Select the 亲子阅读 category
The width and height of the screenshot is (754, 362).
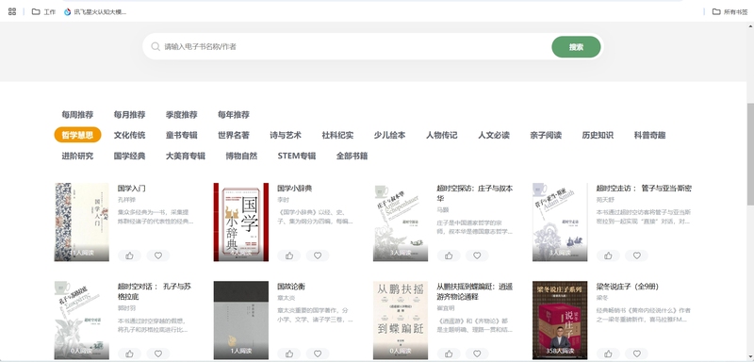point(546,135)
